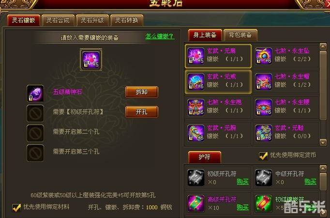Toggle 优先使用绑定材料 checkbox
The height and width of the screenshot is (218, 330).
pos(16,207)
